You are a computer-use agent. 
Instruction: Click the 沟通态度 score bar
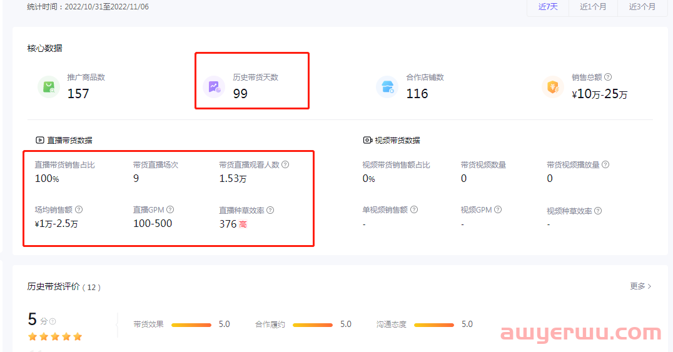[434, 324]
